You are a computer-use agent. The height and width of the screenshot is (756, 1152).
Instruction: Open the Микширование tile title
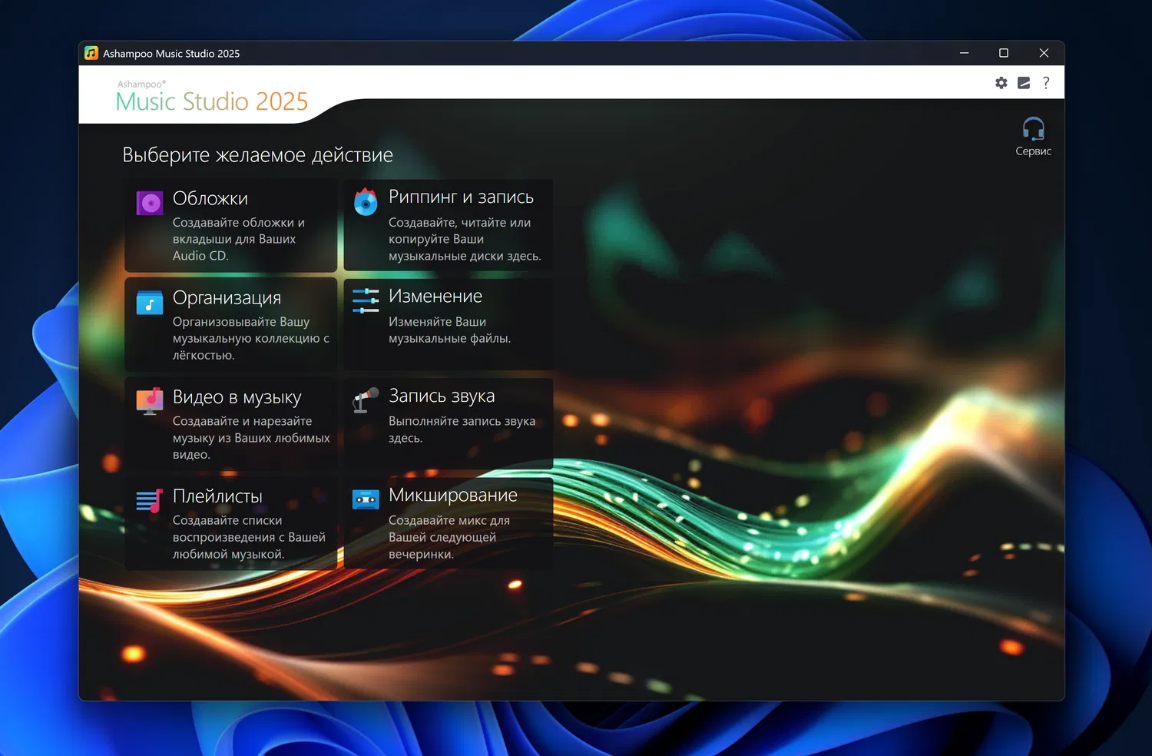(x=453, y=495)
